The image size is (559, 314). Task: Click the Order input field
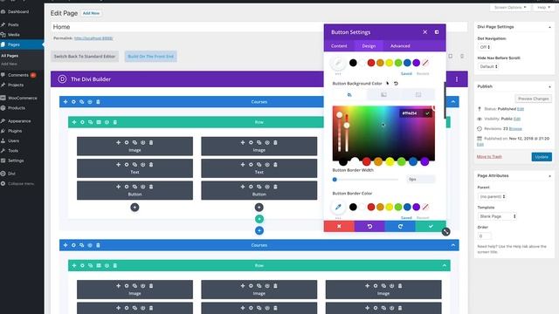(x=485, y=236)
